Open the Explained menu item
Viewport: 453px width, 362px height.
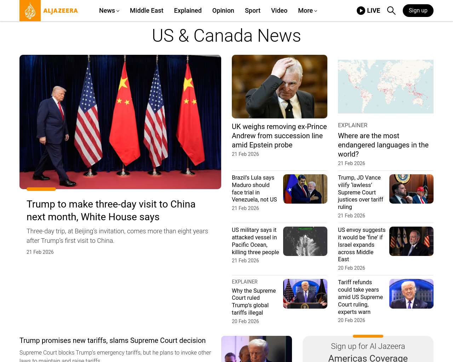[x=188, y=11]
